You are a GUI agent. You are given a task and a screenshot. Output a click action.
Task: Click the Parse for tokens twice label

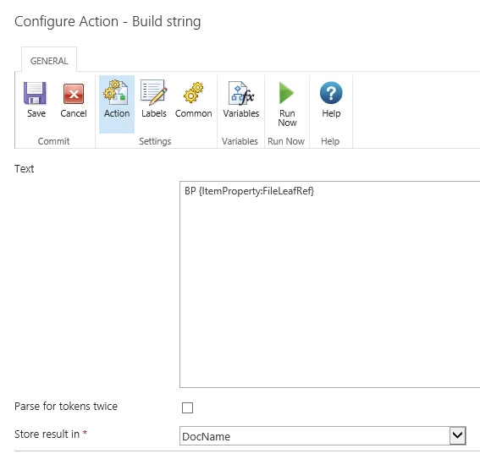tap(66, 406)
